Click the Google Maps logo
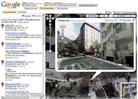Viewport: 138px width, 99px height. (11, 5)
